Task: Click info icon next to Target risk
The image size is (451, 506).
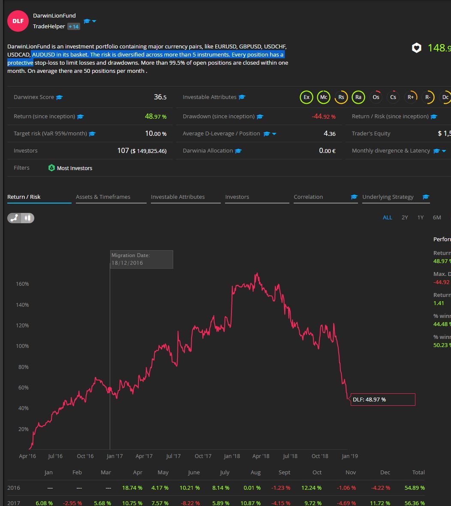Action: (92, 134)
